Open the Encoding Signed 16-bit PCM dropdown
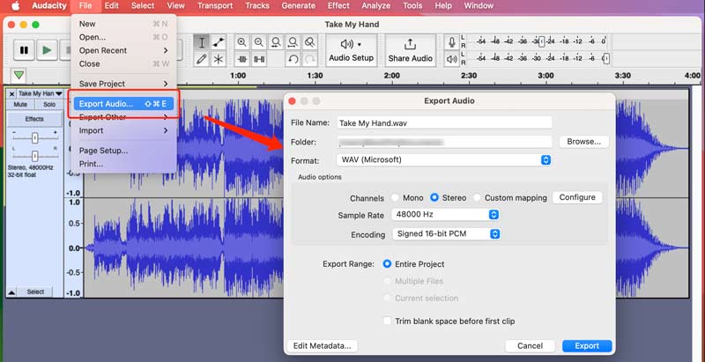This screenshot has height=362, width=705. (x=446, y=233)
